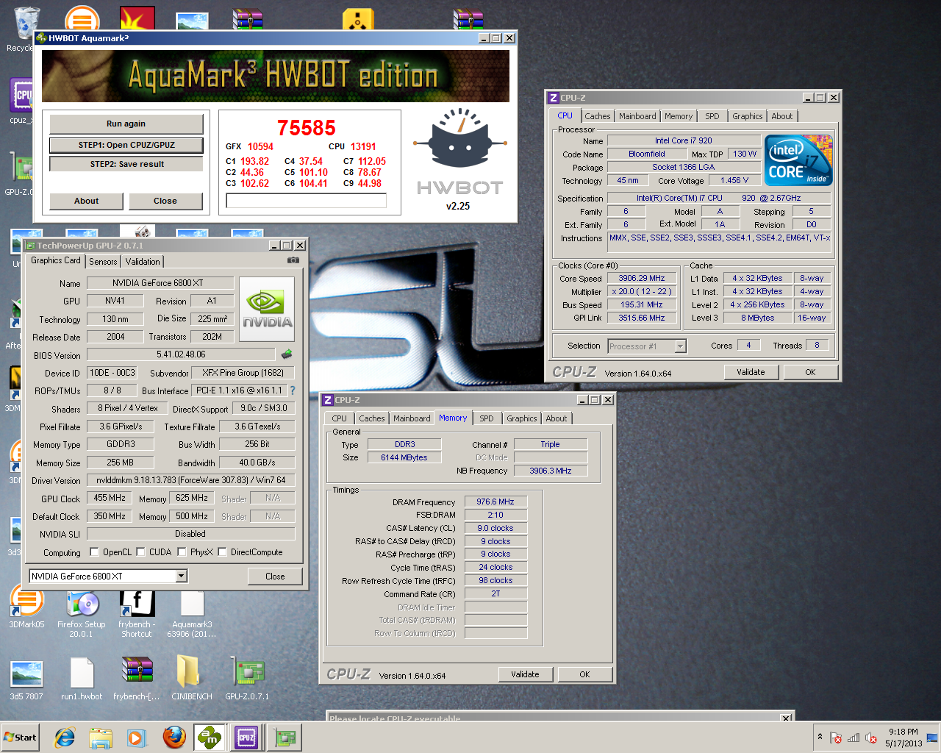Open the GPU-Z.0.7.1 desktop icon

(x=247, y=678)
